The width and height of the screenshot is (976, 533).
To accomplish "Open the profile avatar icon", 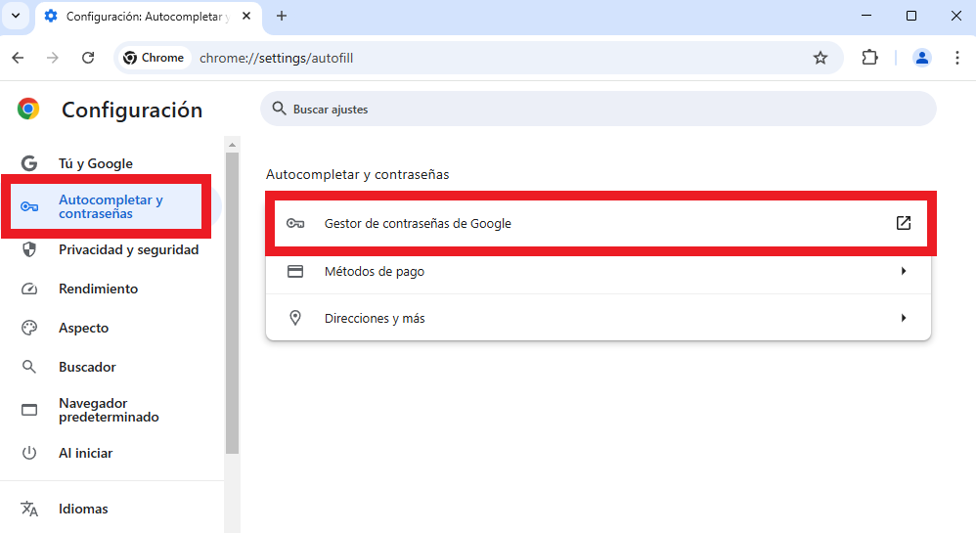I will [922, 58].
